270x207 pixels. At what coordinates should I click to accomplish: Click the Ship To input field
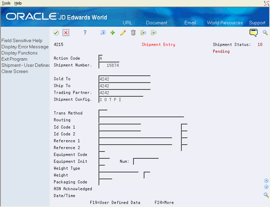click(125, 86)
